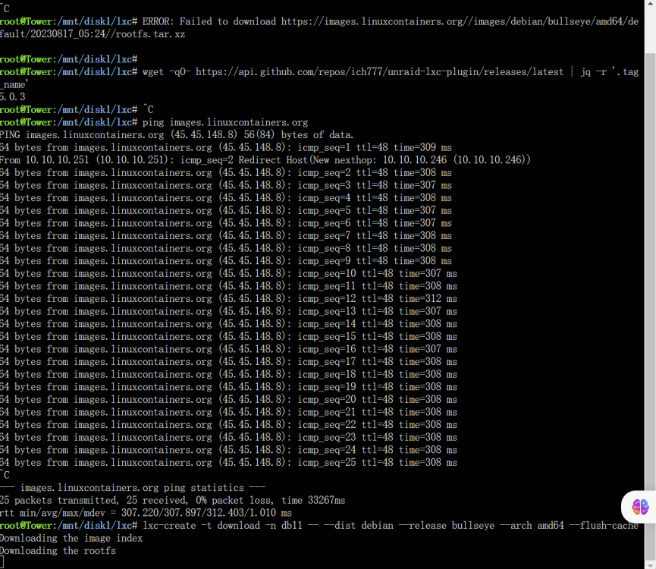The image size is (656, 569).
Task: Click 'Downloading the image index' text
Action: click(x=71, y=539)
